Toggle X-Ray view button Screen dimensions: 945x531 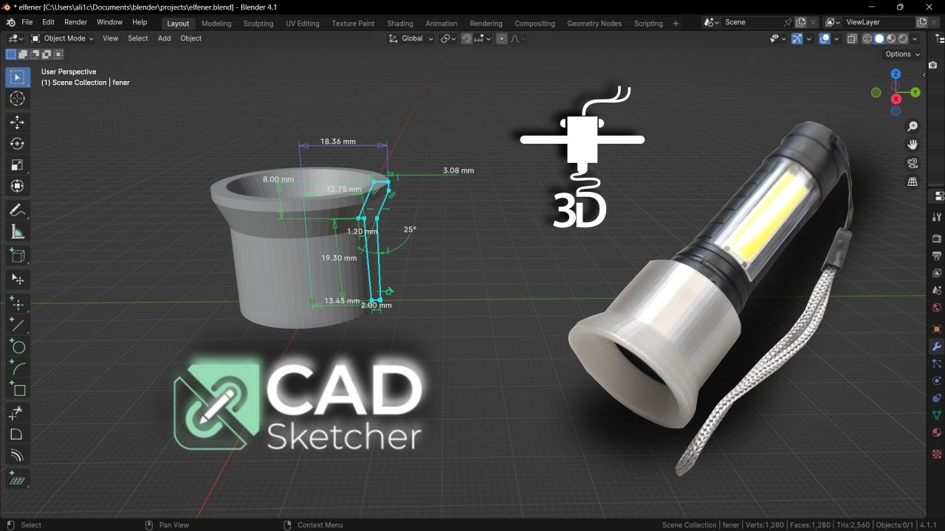[852, 38]
